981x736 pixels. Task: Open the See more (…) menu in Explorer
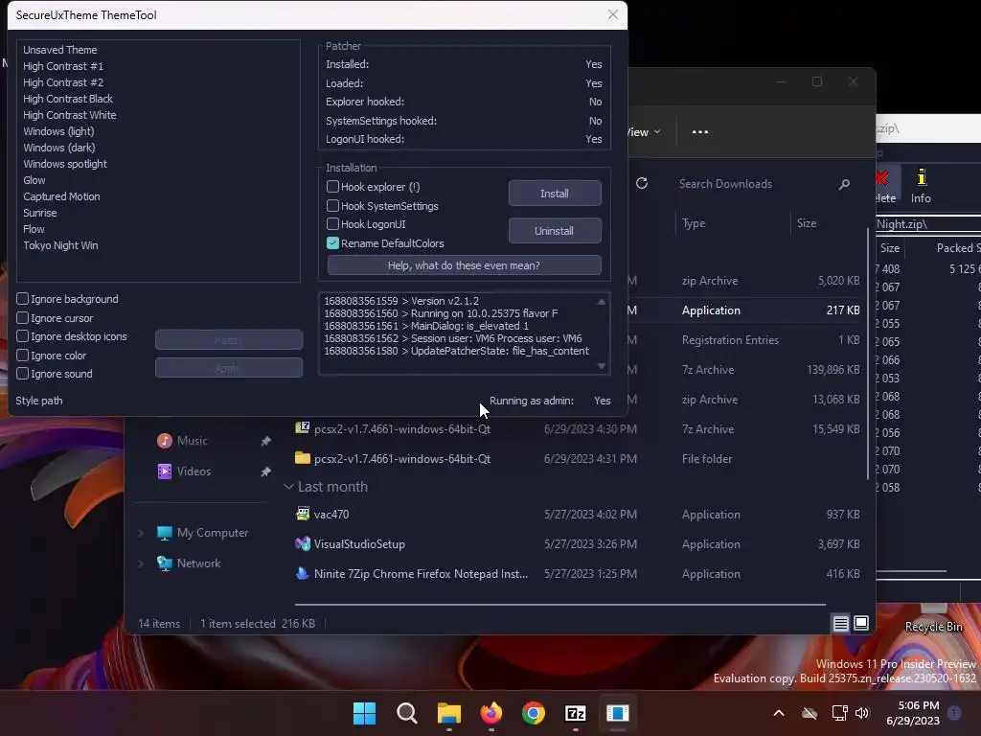700,132
